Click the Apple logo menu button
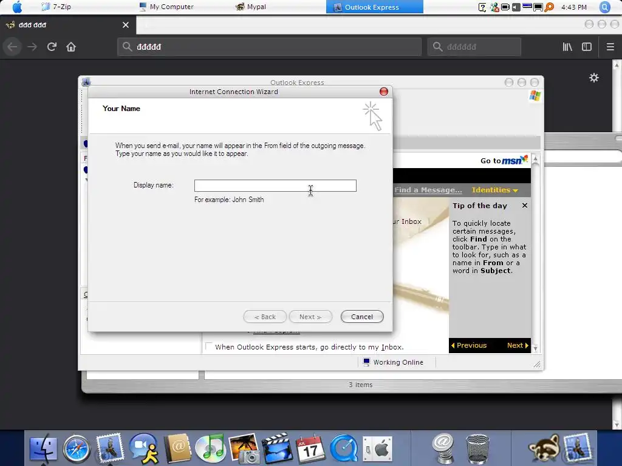This screenshot has height=466, width=622. click(16, 7)
